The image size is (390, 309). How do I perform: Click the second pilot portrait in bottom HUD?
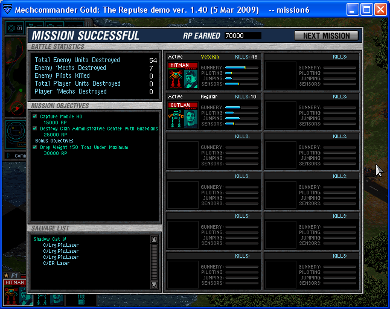(x=57, y=299)
